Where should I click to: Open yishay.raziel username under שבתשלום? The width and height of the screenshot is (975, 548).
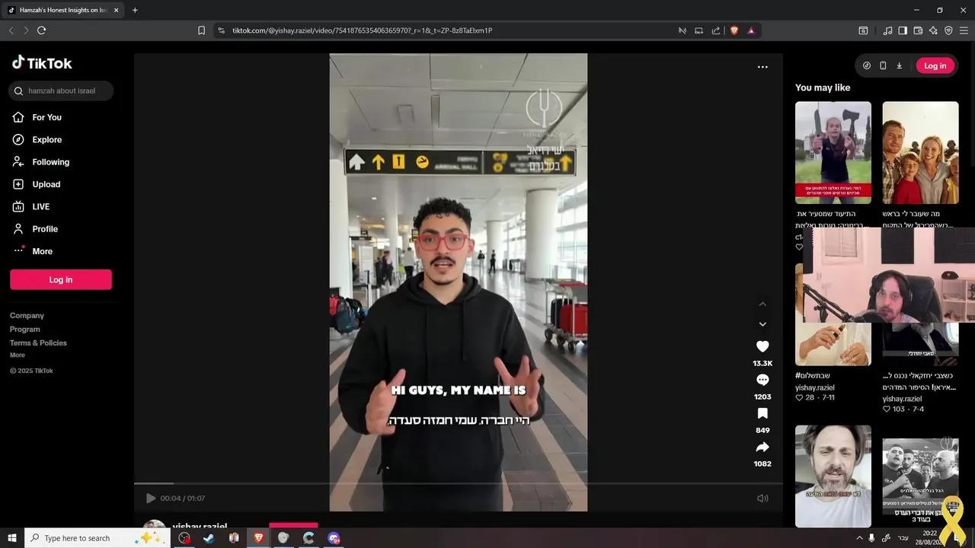pyautogui.click(x=815, y=387)
